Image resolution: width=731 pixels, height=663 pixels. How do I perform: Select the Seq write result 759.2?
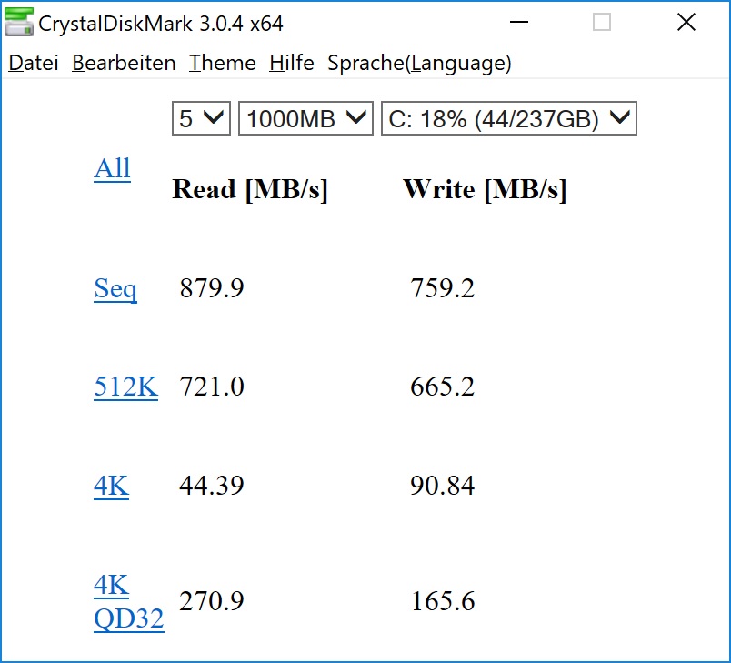point(442,287)
